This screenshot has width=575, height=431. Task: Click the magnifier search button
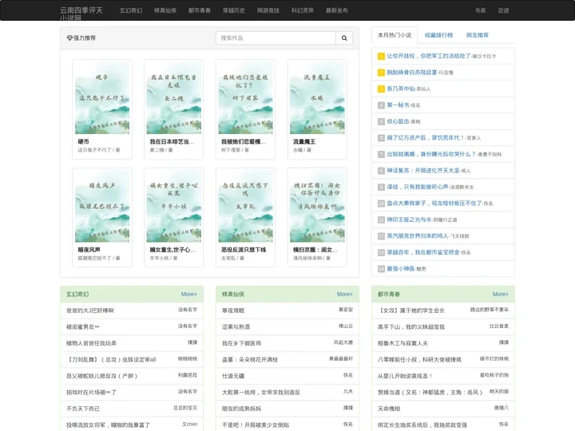344,38
